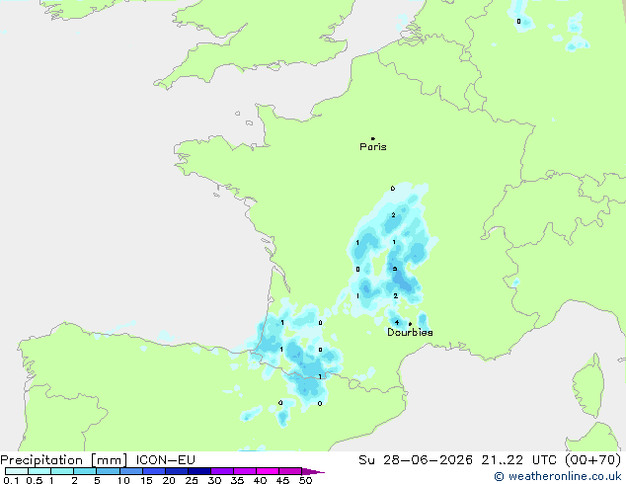Viewport: 626px width, 484px height.
Task: Click the ICON-EU model name
Action: (165, 460)
